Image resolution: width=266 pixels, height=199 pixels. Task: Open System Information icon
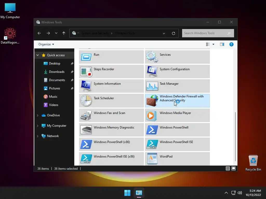coord(86,86)
